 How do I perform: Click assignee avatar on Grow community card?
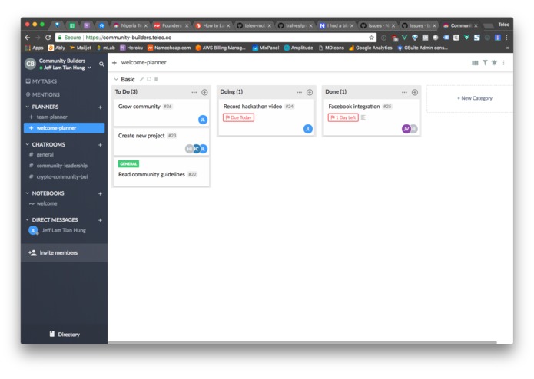coord(203,120)
